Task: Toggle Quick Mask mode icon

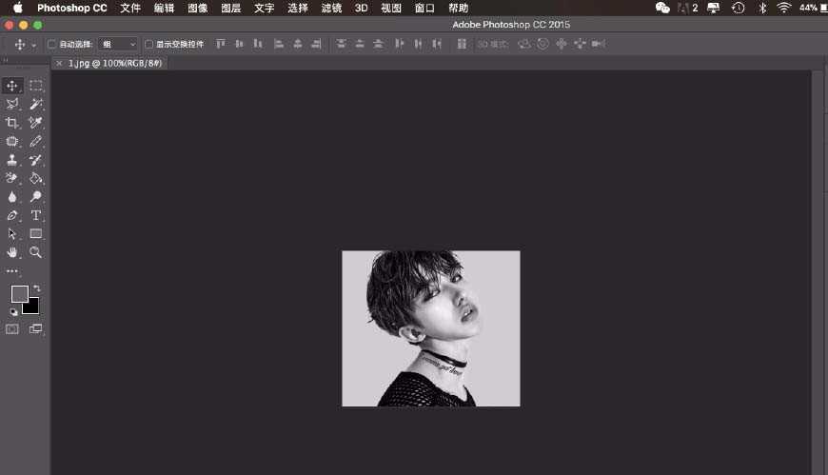Action: tap(12, 329)
